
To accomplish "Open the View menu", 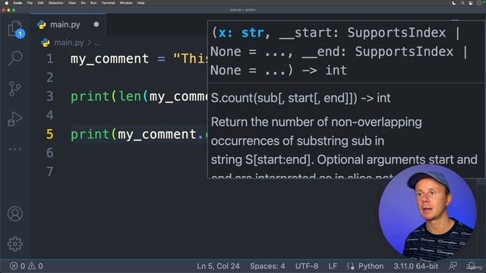I will pos(72,3).
